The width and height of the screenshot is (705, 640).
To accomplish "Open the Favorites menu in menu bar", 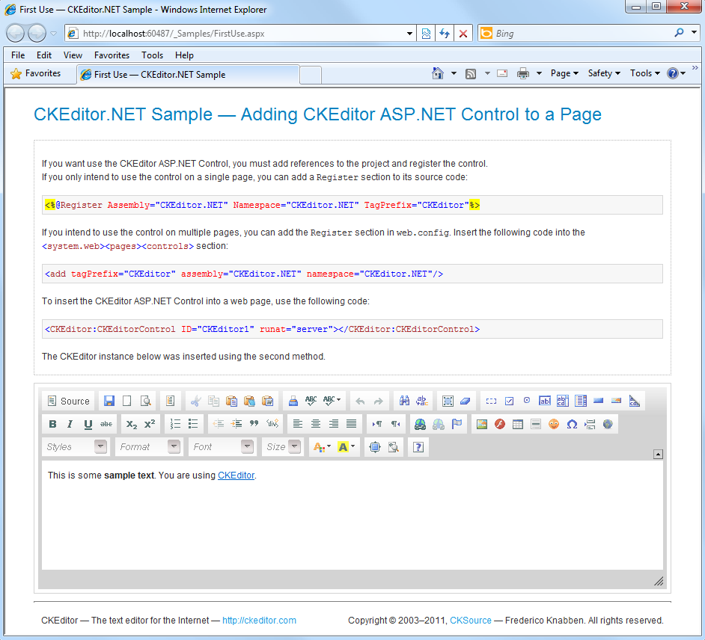I will coord(112,55).
